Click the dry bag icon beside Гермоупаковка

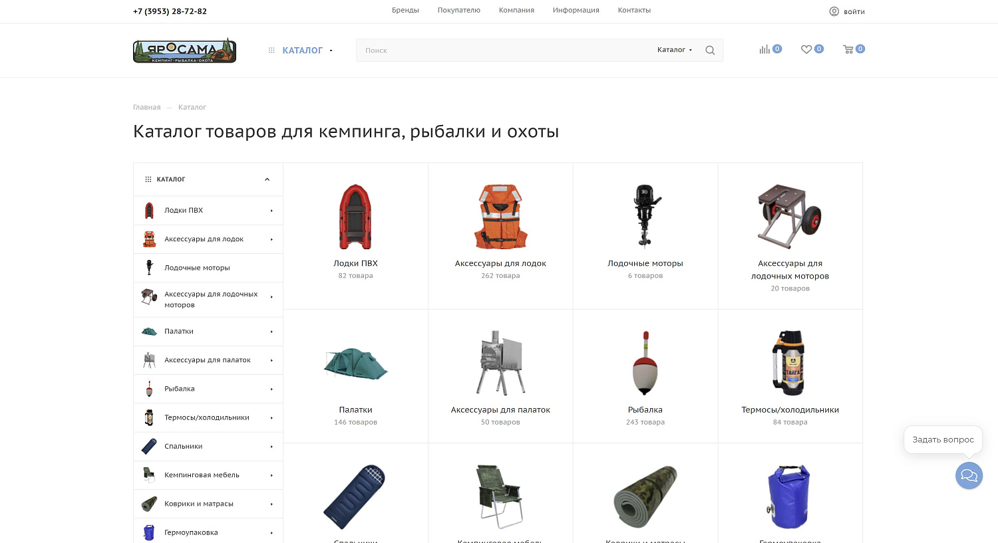pos(149,532)
